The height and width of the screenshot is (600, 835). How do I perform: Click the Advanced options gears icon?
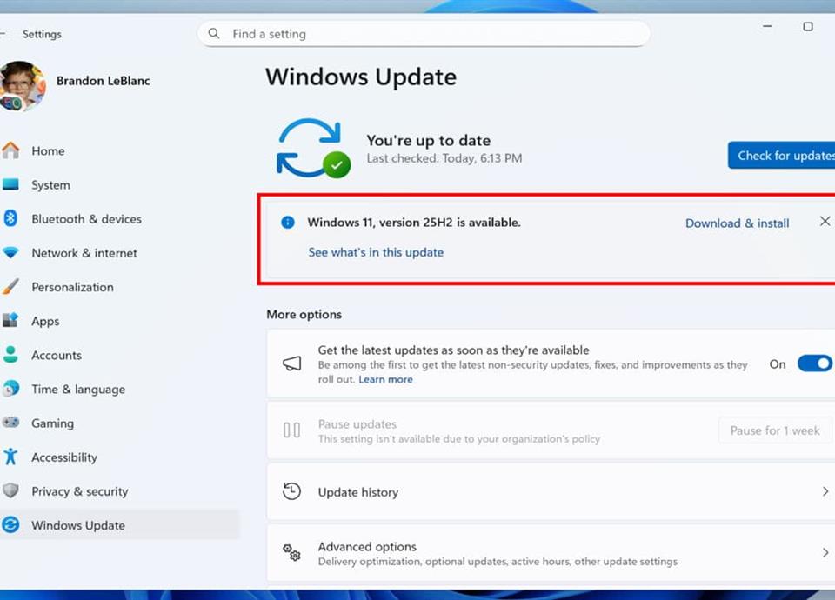tap(292, 553)
